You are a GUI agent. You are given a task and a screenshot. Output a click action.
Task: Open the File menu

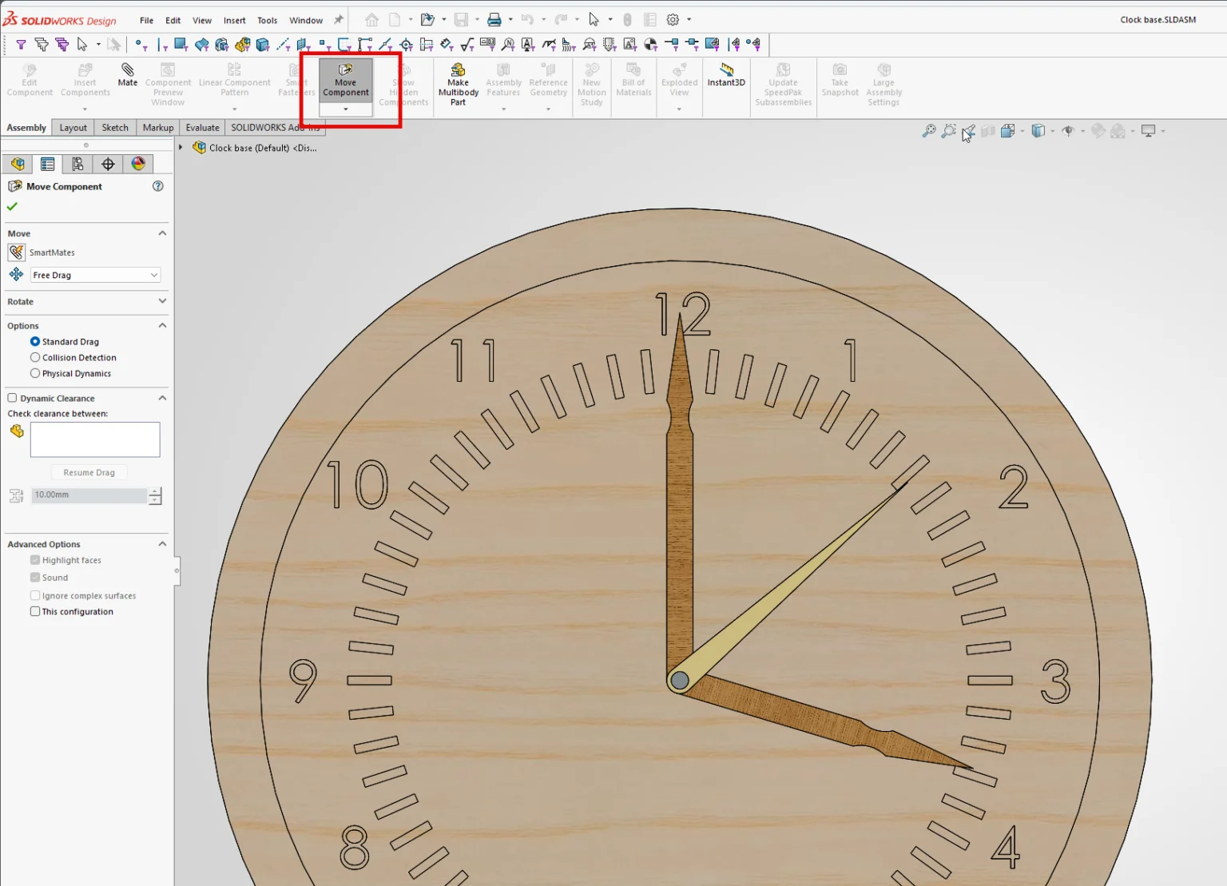146,21
